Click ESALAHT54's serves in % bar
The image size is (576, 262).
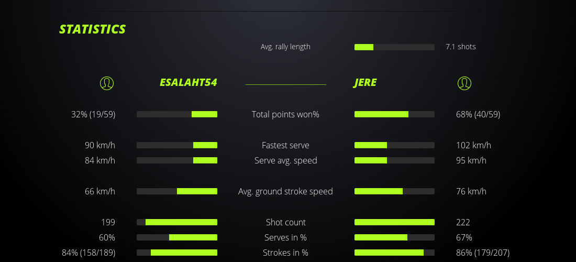click(x=177, y=237)
